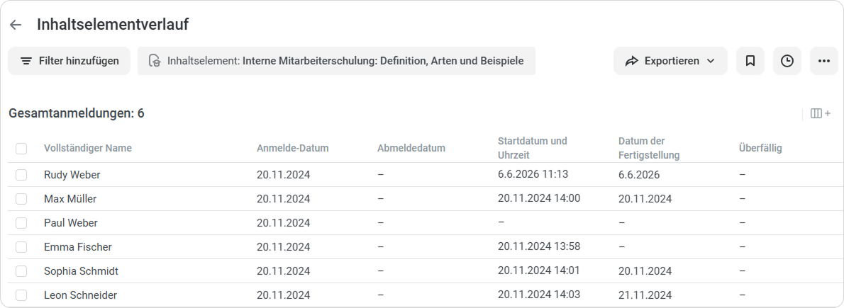This screenshot has width=844, height=308.
Task: Click the share arrow icon on Exportieren
Action: tap(631, 61)
